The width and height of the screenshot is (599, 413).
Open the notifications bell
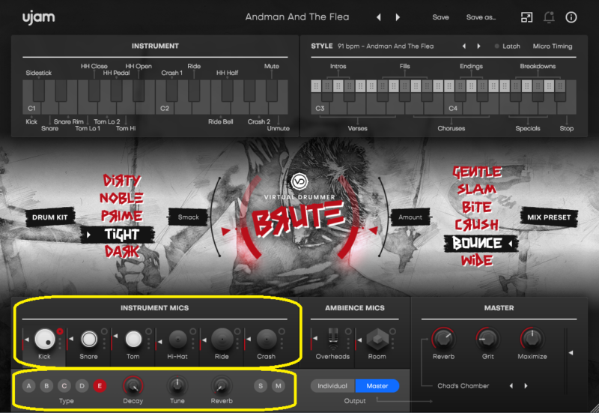(549, 17)
